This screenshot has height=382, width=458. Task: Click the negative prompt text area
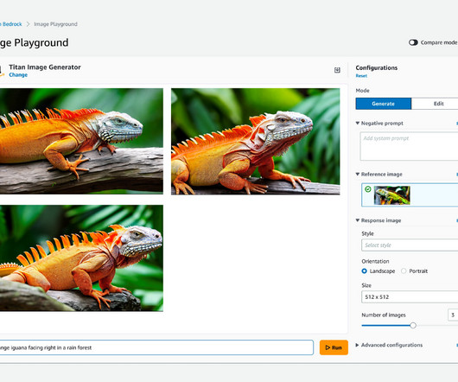tap(409, 146)
